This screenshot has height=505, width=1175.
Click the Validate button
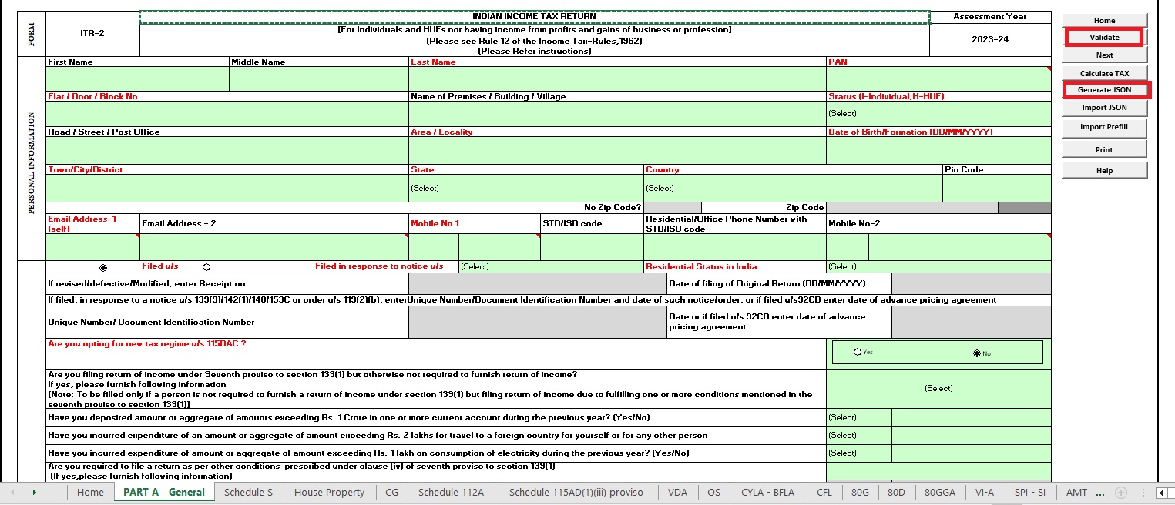pos(1104,37)
